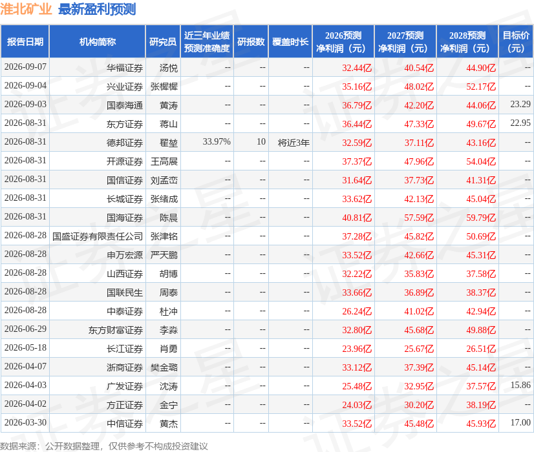The image size is (534, 452).
Task: Click the 最新盈利预测 heading
Action: coord(97,9)
